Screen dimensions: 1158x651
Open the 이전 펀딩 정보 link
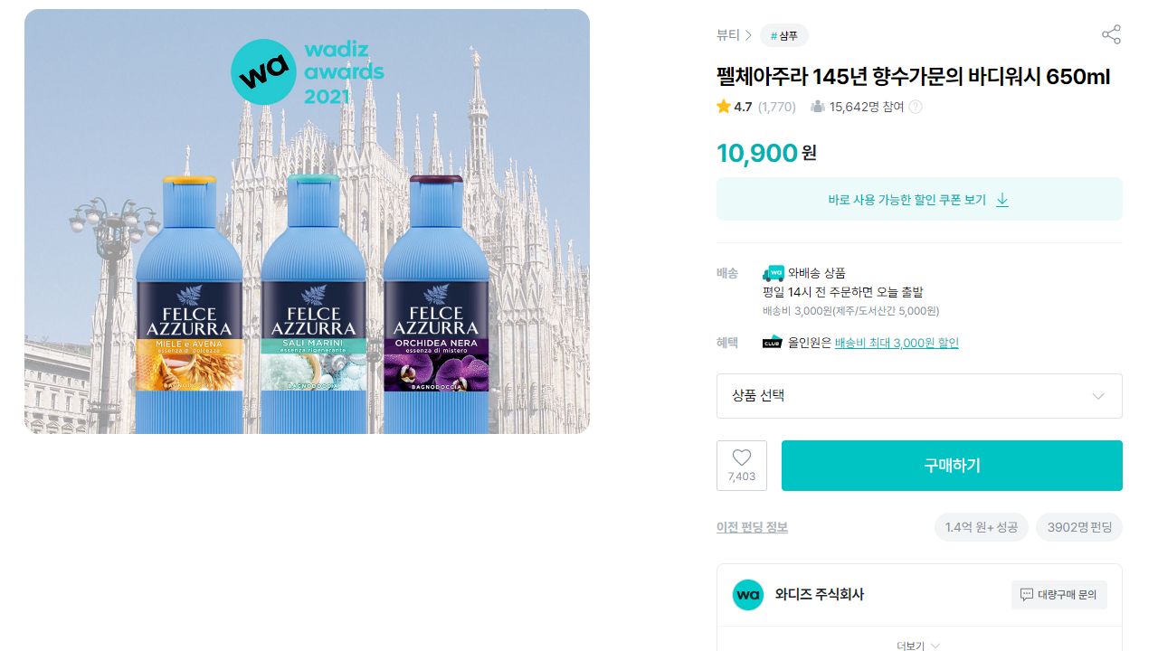752,527
